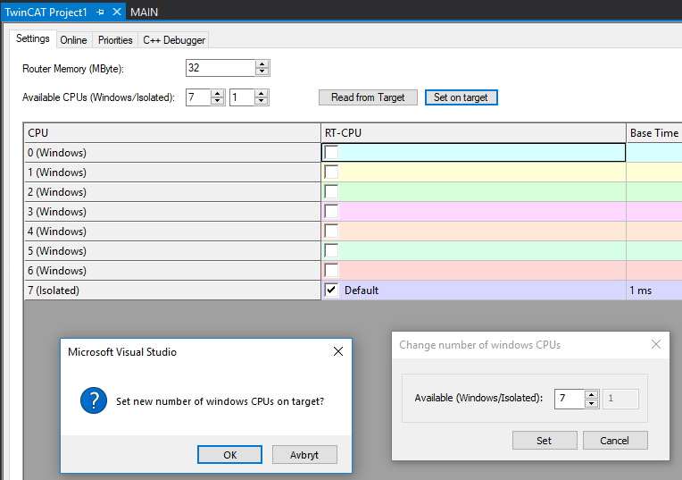This screenshot has height=480, width=682.
Task: Enable RT-CPU checkbox for CPU 2
Action: (331, 191)
